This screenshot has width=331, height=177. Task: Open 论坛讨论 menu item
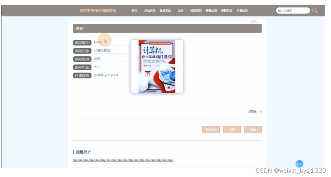coord(150,10)
